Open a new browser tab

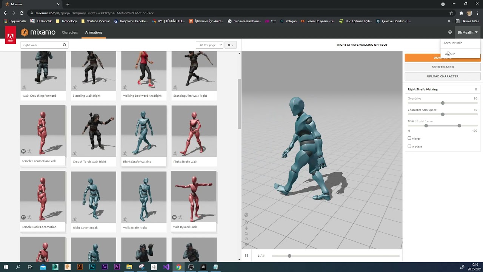tap(68, 4)
